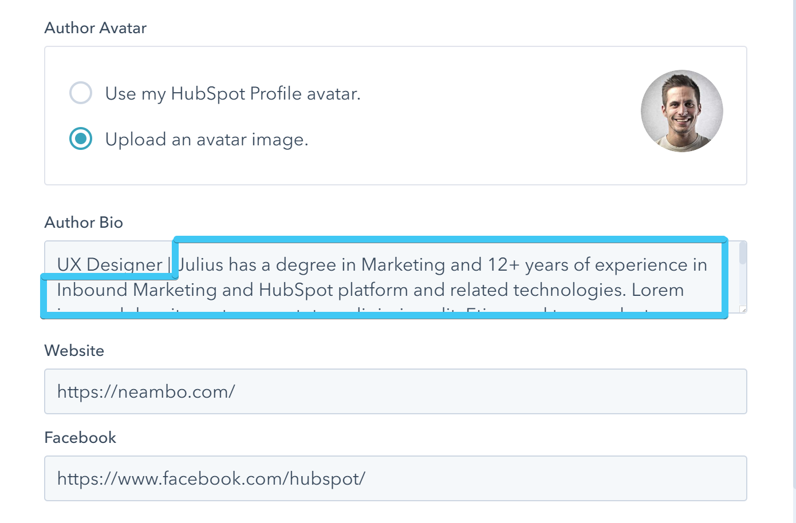Viewport: 796px width, 523px height.
Task: Click the "Use my HubSpot Profile avatar." label text
Action: pos(233,93)
